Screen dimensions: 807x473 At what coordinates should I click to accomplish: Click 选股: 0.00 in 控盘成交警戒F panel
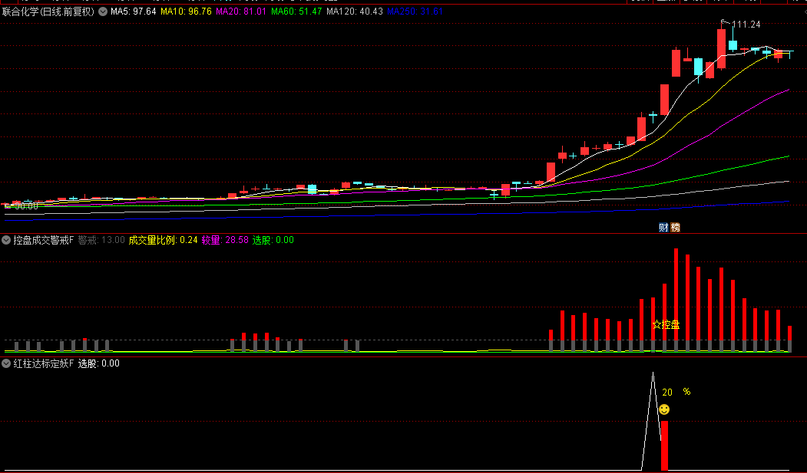[273, 240]
